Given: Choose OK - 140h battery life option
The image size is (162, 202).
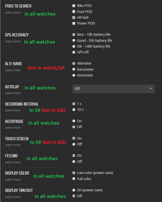Looking at the screenshot, I should click(74, 46).
